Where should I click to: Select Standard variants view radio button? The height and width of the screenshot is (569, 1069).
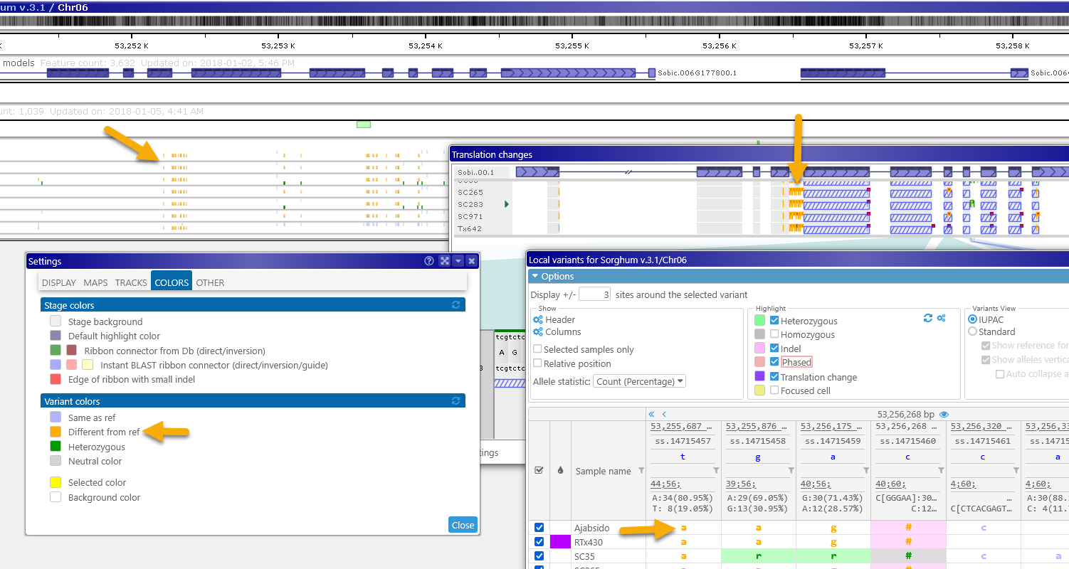click(x=973, y=331)
